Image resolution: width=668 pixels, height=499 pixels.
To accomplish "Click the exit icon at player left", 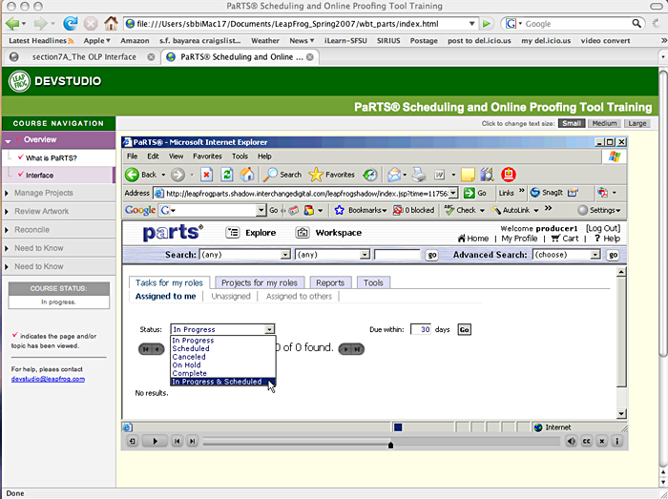I will (133, 441).
